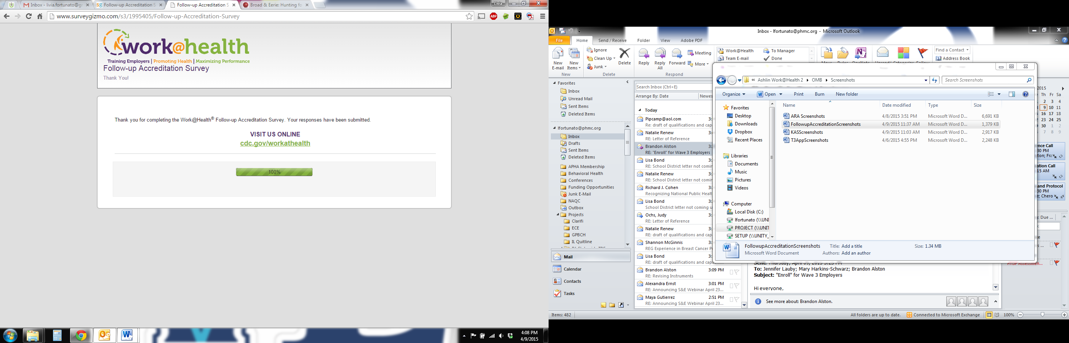Viewport: 1069px width, 343px height.
Task: Click the 100% survey progress bar
Action: (274, 172)
